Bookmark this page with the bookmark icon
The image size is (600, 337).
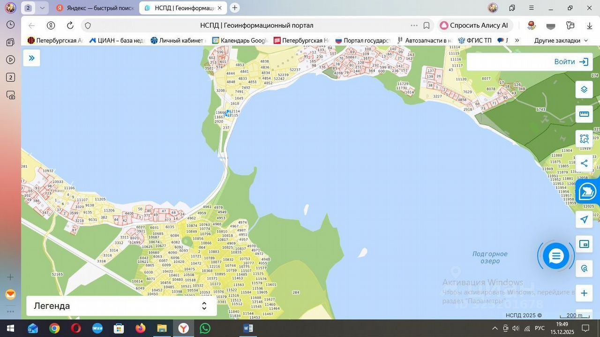427,25
